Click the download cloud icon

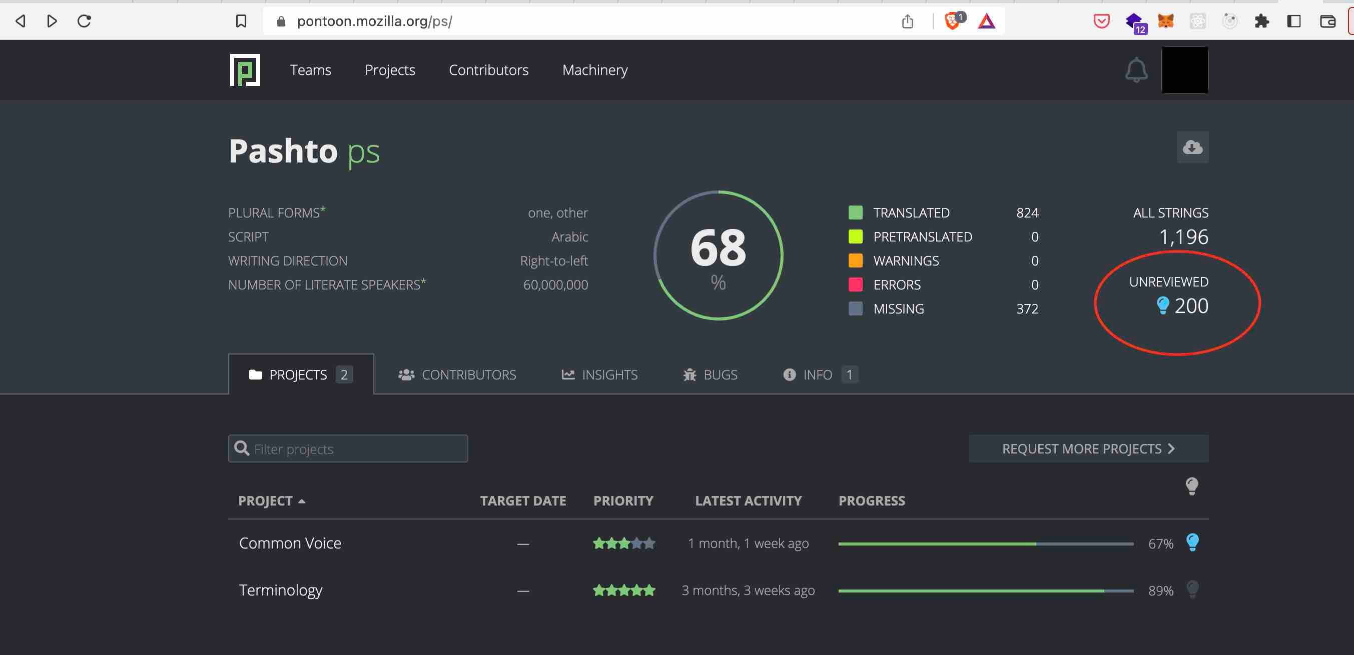1192,147
